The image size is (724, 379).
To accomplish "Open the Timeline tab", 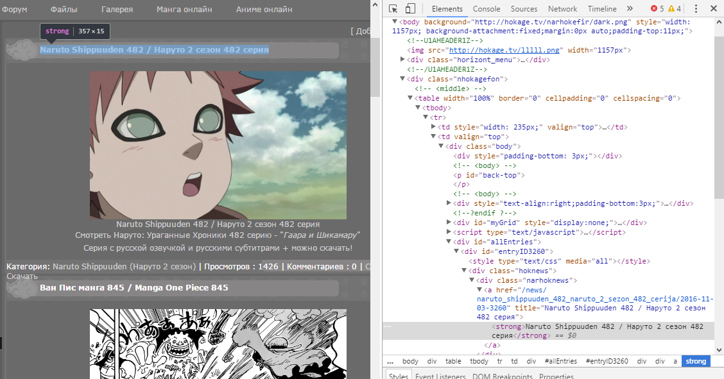I will [601, 9].
